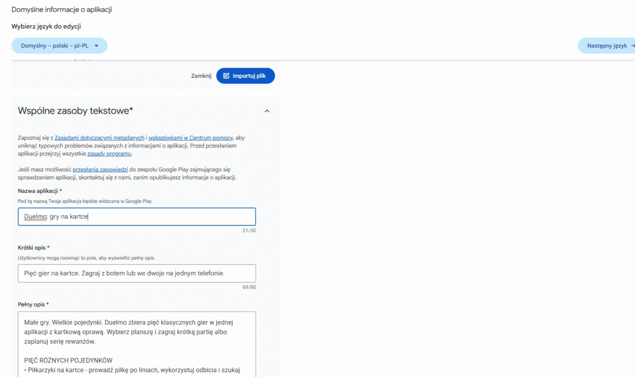The height and width of the screenshot is (377, 635).
Task: Open the zasady programu link
Action: pyautogui.click(x=109, y=154)
